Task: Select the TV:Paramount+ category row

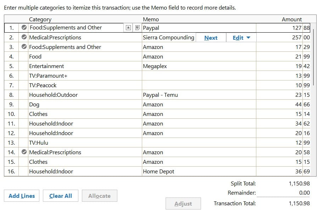Action: coord(84,76)
